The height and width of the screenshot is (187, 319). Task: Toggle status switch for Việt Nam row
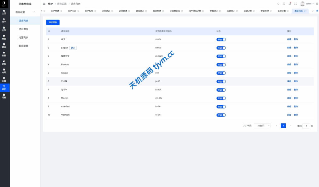pyautogui.click(x=221, y=115)
